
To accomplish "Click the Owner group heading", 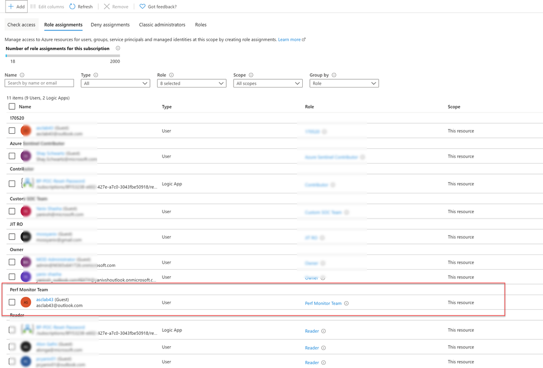I will (x=17, y=250).
